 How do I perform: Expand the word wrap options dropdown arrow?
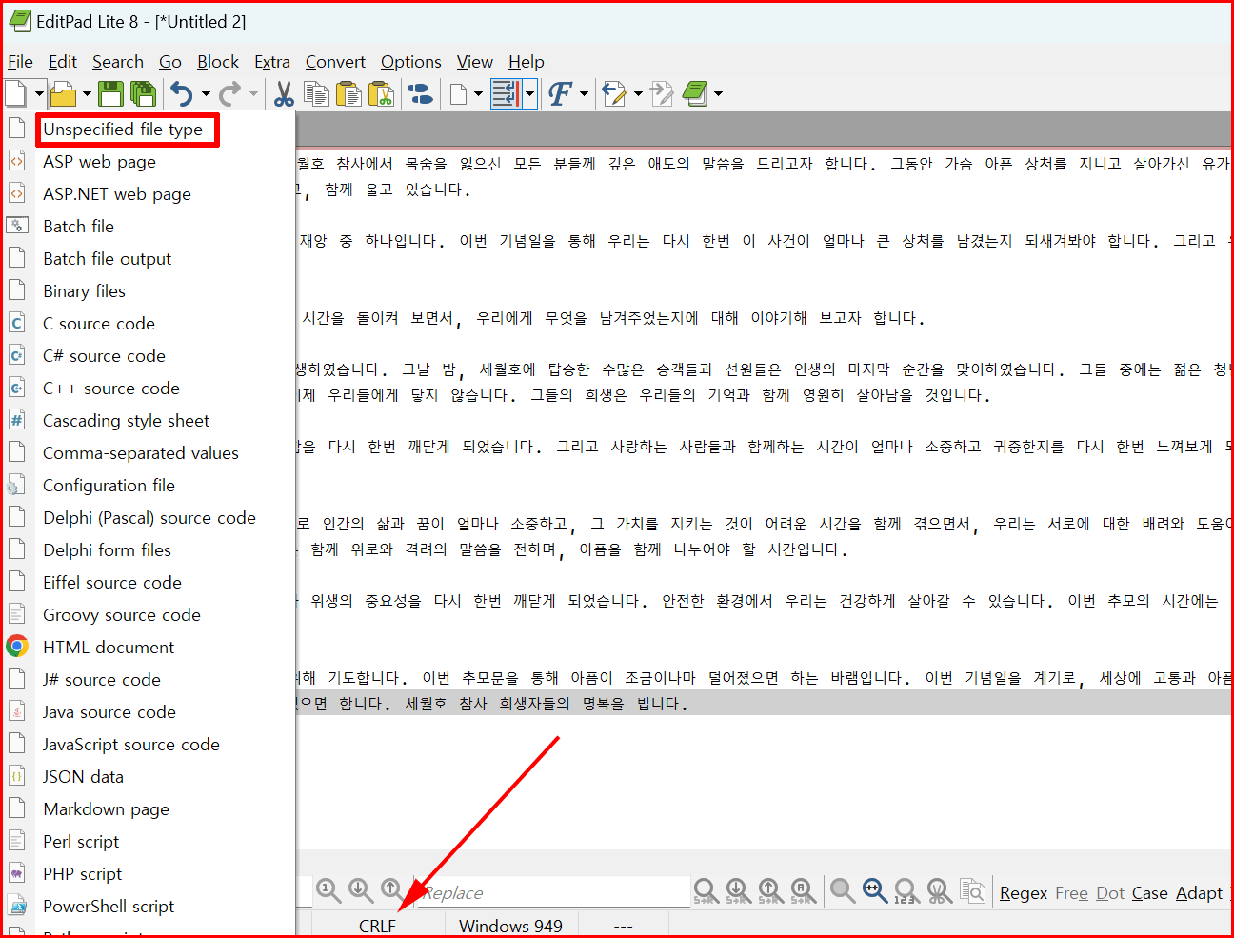coord(529,93)
